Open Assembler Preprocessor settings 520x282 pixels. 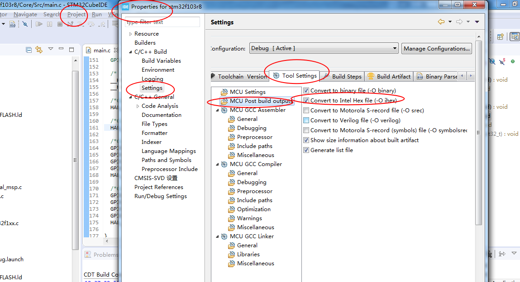(254, 137)
